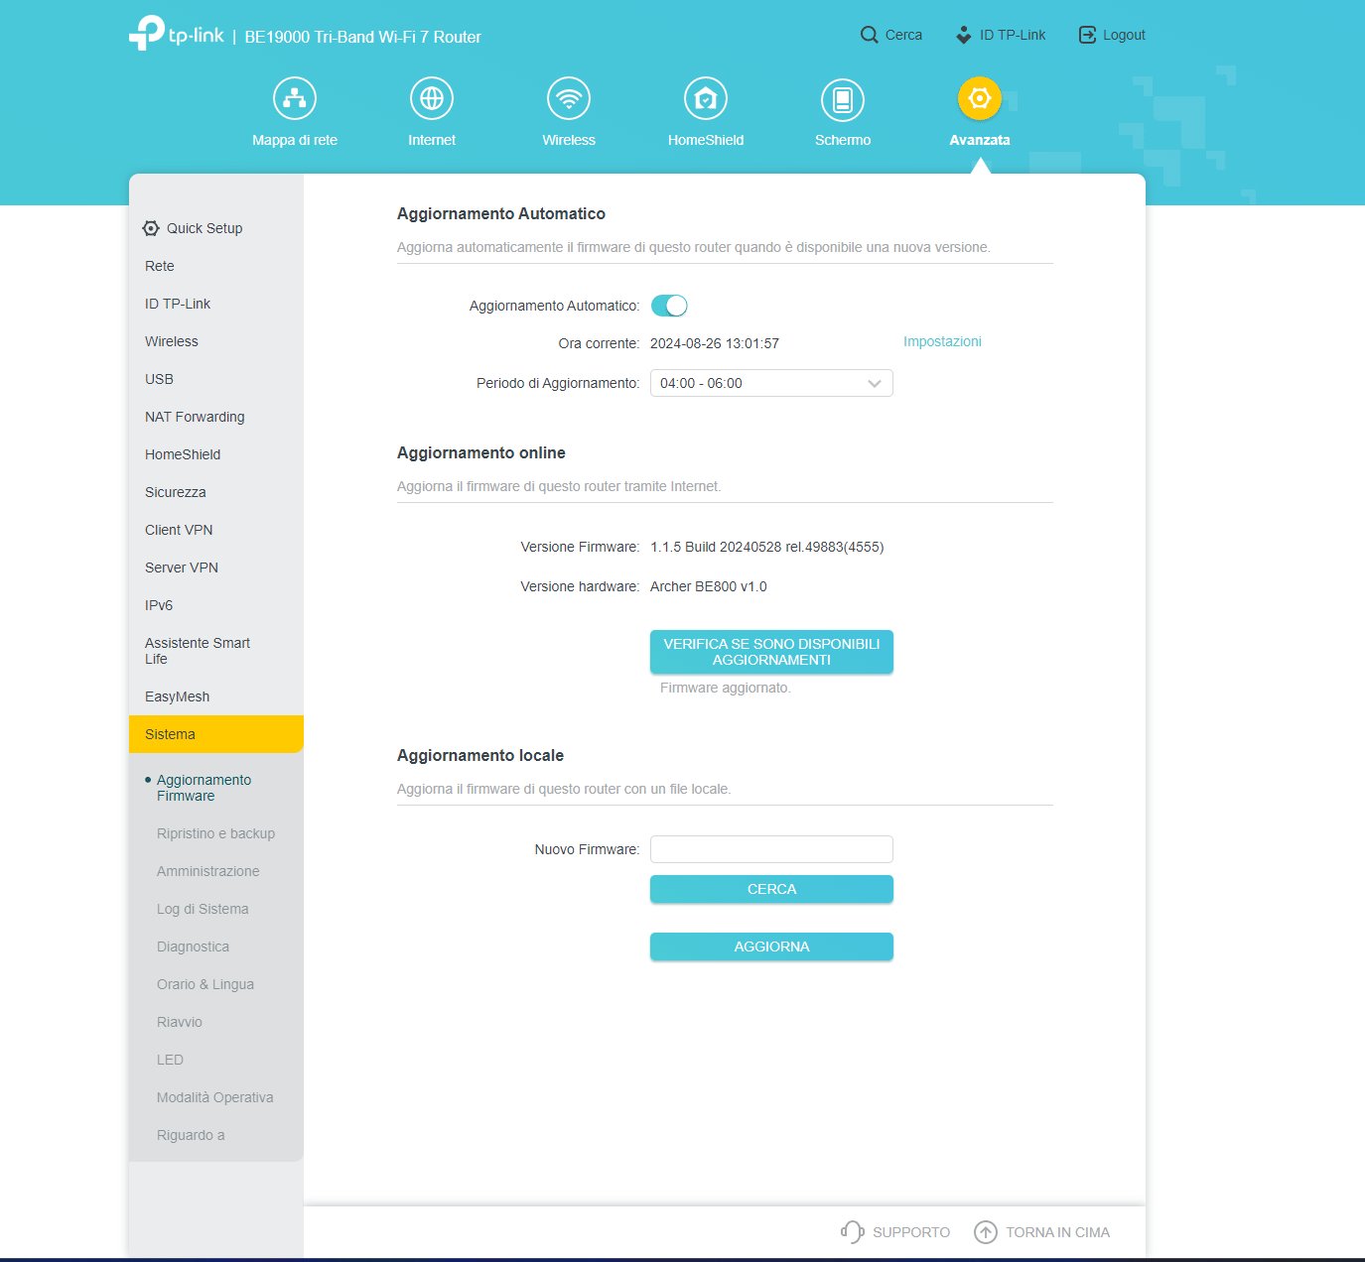Screen dimensions: 1365x1262
Task: Click the Supporto headset icon
Action: [852, 1232]
